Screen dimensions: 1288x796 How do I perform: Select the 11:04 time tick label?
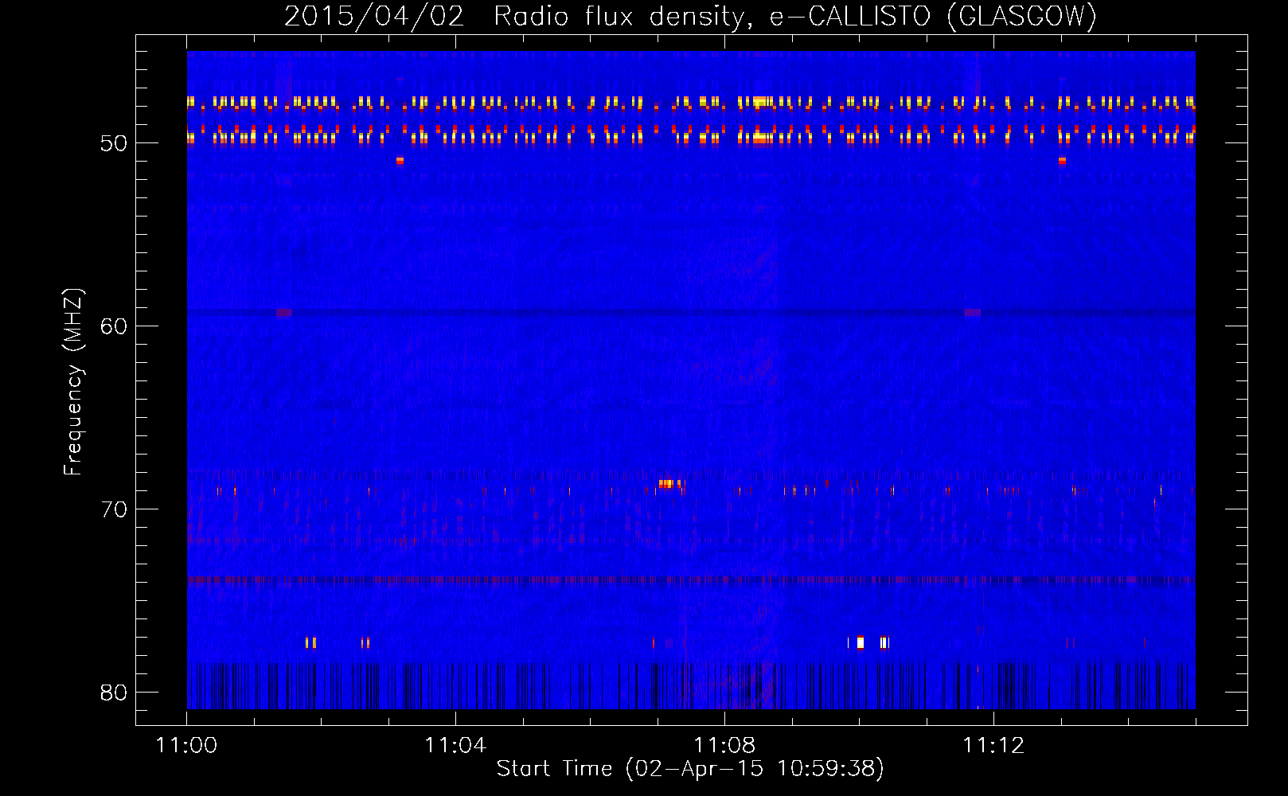click(455, 746)
